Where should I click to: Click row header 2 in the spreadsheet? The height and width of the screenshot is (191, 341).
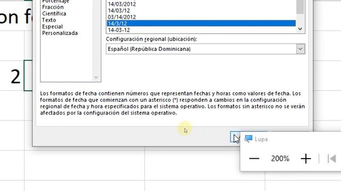click(x=15, y=76)
